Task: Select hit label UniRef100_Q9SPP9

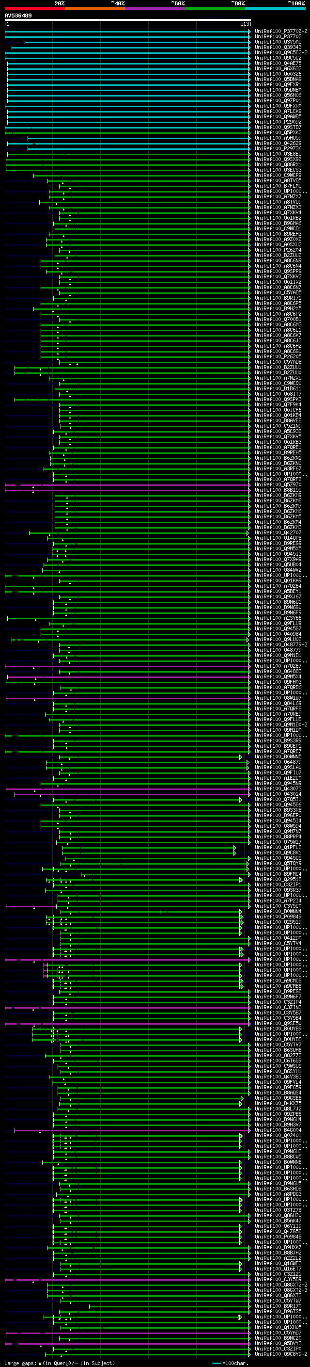Action: point(278,271)
